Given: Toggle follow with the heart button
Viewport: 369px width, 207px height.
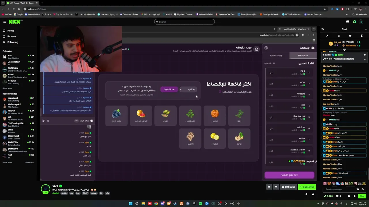Looking at the screenshot, I should 276,187.
